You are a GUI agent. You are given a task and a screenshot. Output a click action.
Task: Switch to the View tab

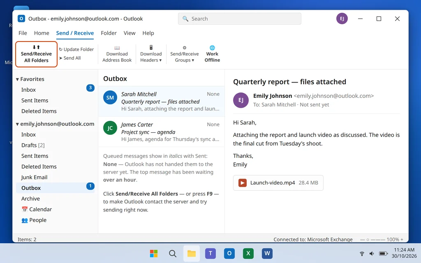point(130,33)
